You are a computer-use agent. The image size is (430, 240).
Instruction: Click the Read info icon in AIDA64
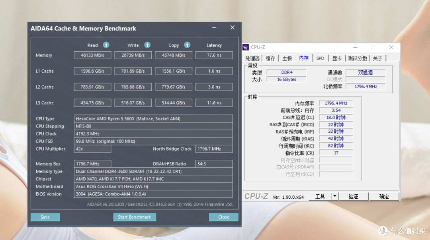tap(106, 45)
